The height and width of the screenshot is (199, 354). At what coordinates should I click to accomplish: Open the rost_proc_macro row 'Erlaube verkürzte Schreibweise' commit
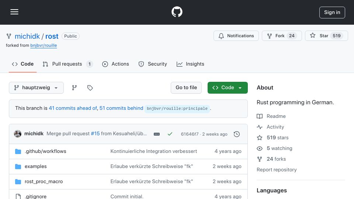tap(152, 182)
